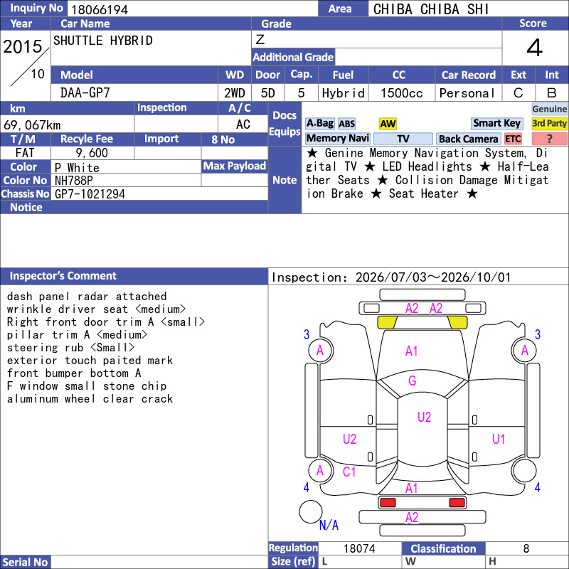The height and width of the screenshot is (569, 569).
Task: Select the exterior grade C
Action: [x=519, y=93]
